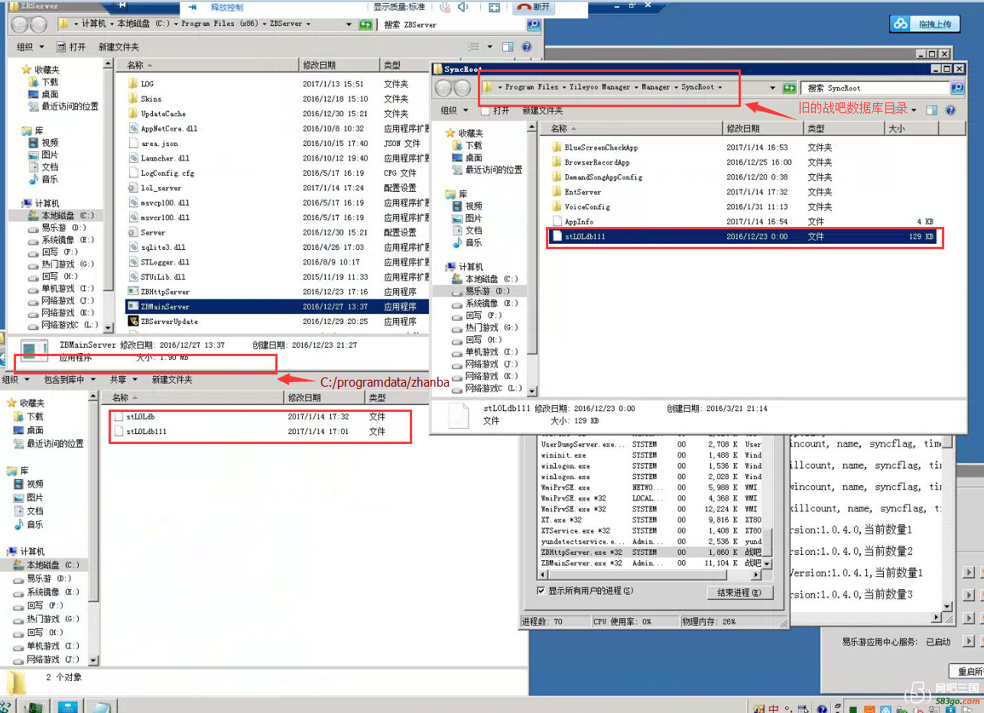Click the search field in SyncRoot window
The height and width of the screenshot is (713, 984).
click(x=876, y=88)
